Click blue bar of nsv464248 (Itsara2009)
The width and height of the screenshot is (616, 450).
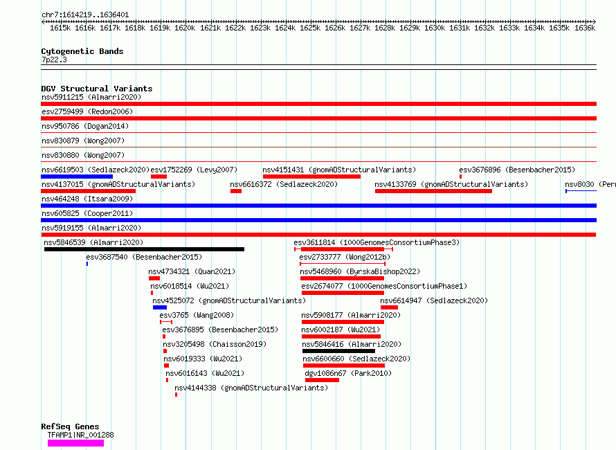318,206
